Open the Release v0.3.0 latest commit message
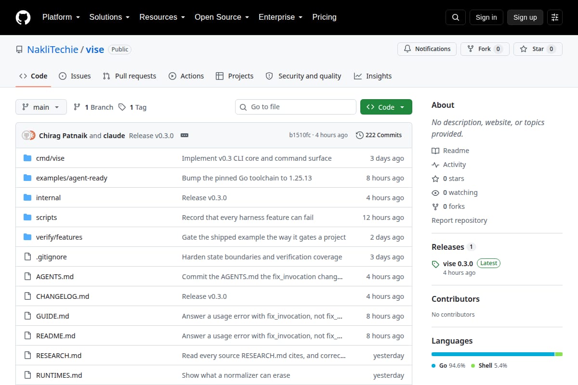The height and width of the screenshot is (385, 578). 151,136
